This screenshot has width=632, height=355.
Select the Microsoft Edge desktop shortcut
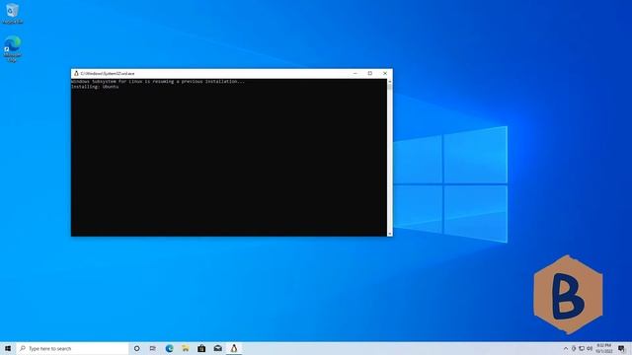pos(12,48)
